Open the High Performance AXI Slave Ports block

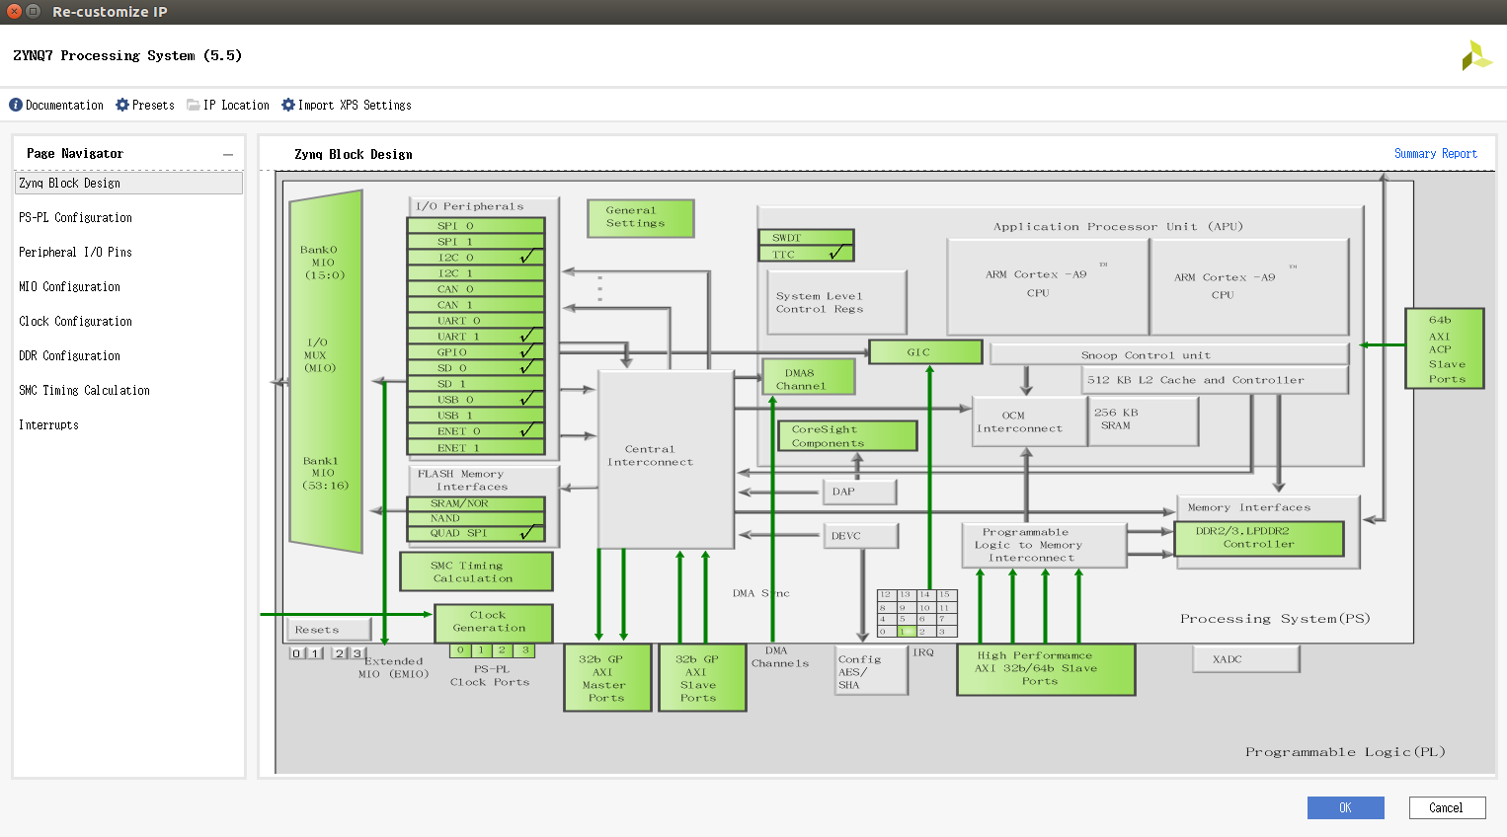coord(1045,669)
